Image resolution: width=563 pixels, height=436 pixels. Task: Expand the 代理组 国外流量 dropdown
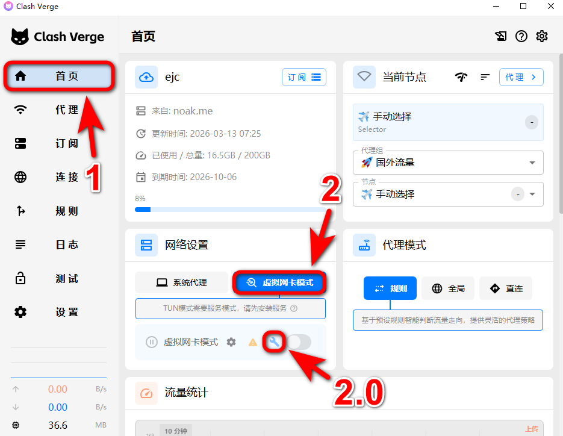point(532,163)
